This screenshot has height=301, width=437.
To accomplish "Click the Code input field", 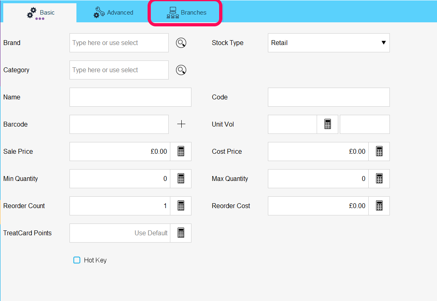I will click(328, 97).
